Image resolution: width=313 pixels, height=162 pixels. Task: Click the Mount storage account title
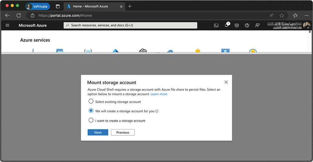coord(111,82)
